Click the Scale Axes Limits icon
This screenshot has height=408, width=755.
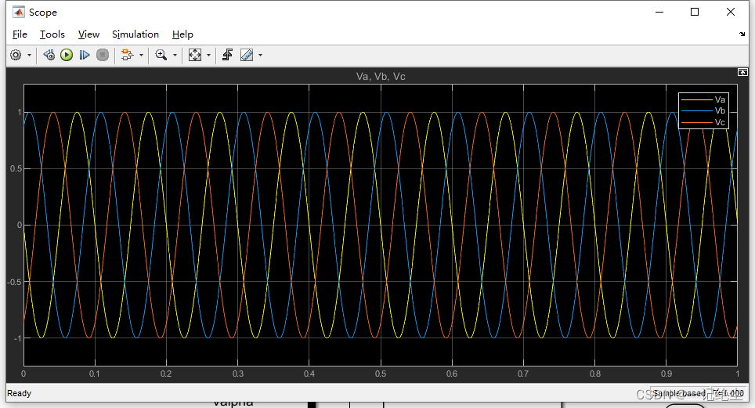[194, 55]
